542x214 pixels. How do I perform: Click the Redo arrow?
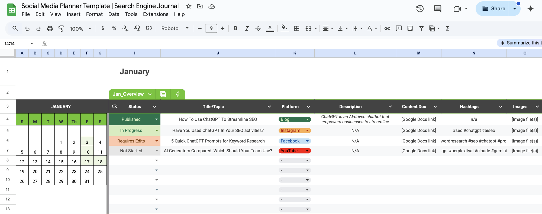click(x=38, y=28)
